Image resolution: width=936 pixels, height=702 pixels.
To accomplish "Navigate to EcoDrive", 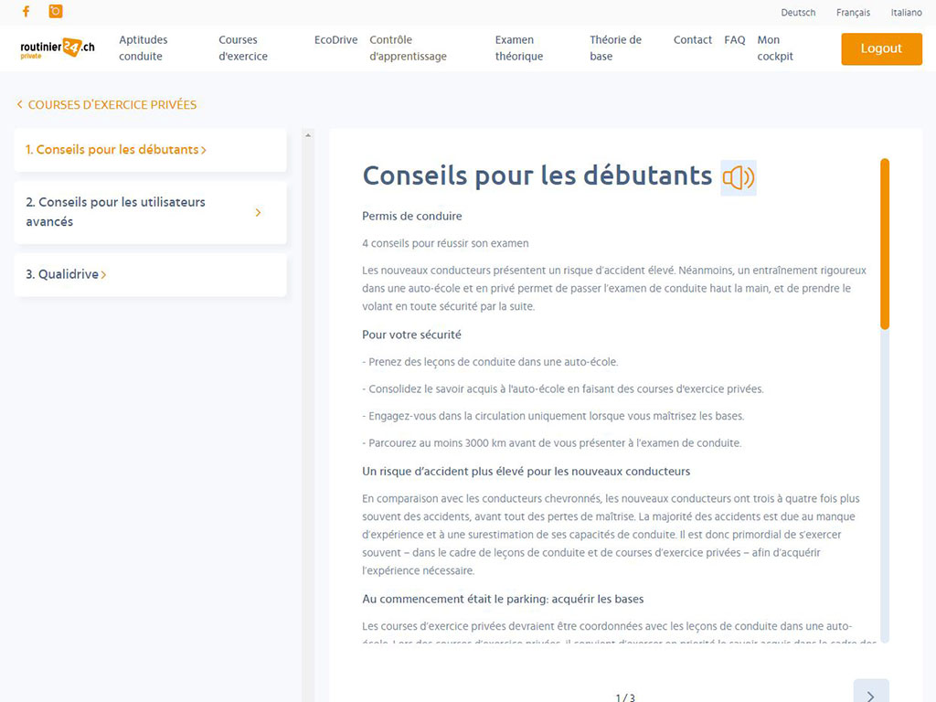I will click(335, 40).
